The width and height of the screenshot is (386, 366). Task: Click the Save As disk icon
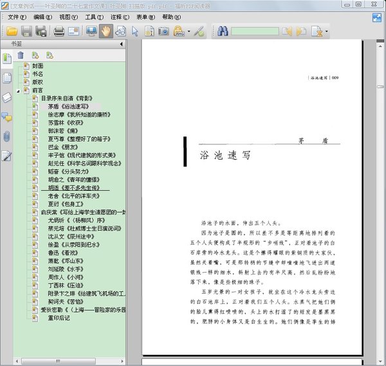pyautogui.click(x=41, y=32)
